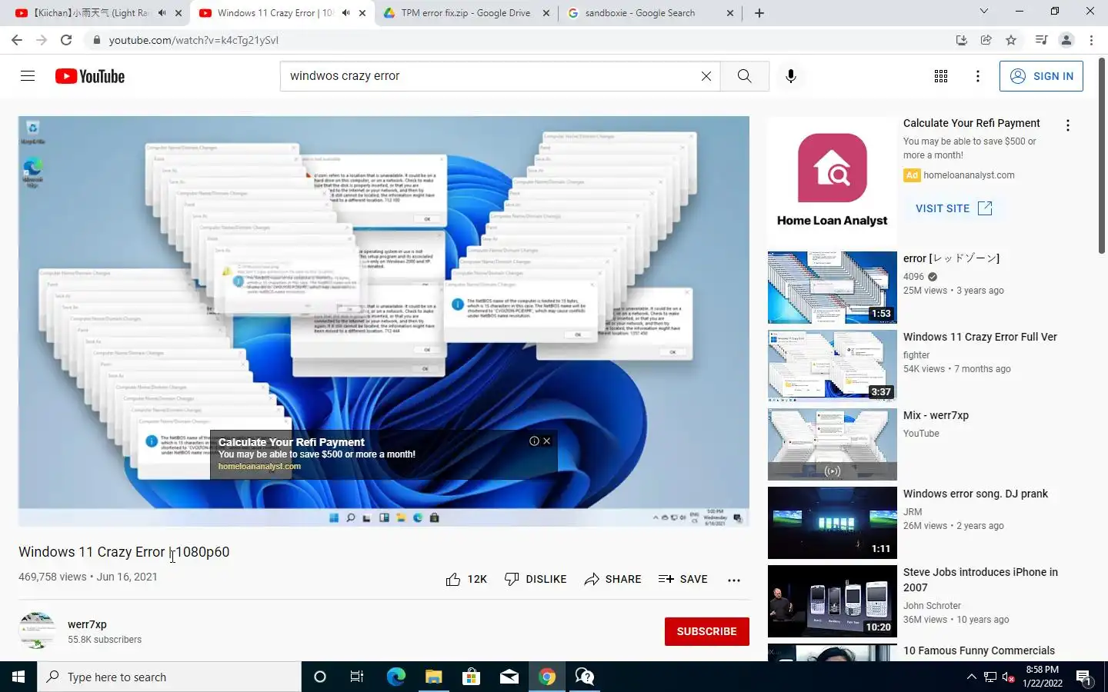Mute the Windows 11 Crazy Error tab audio
Screen dimensions: 1108x692
click(x=346, y=13)
